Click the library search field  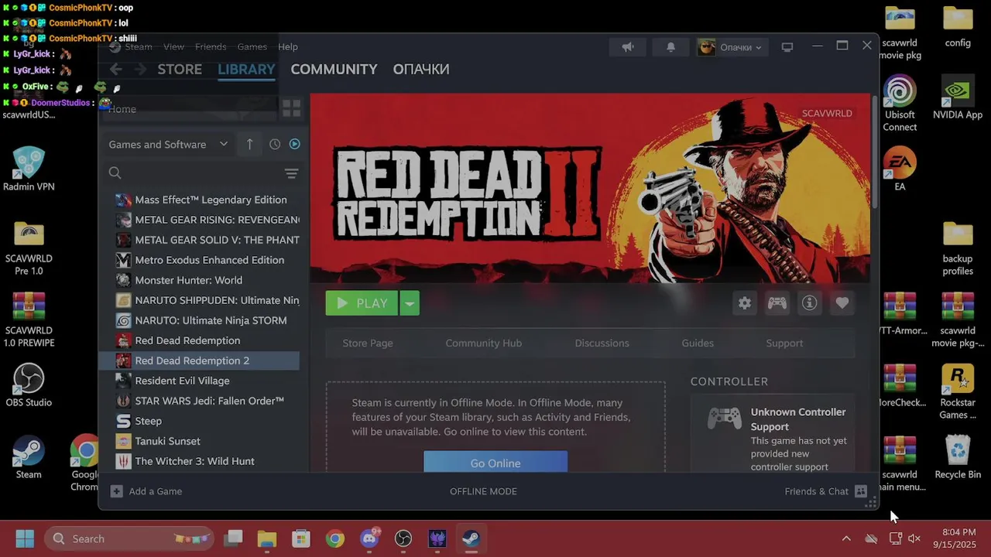(x=194, y=173)
